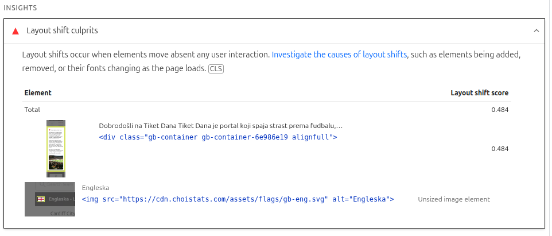Viewport: 552px width, 236px height.
Task: Click the CLS metric badge
Action: point(216,69)
